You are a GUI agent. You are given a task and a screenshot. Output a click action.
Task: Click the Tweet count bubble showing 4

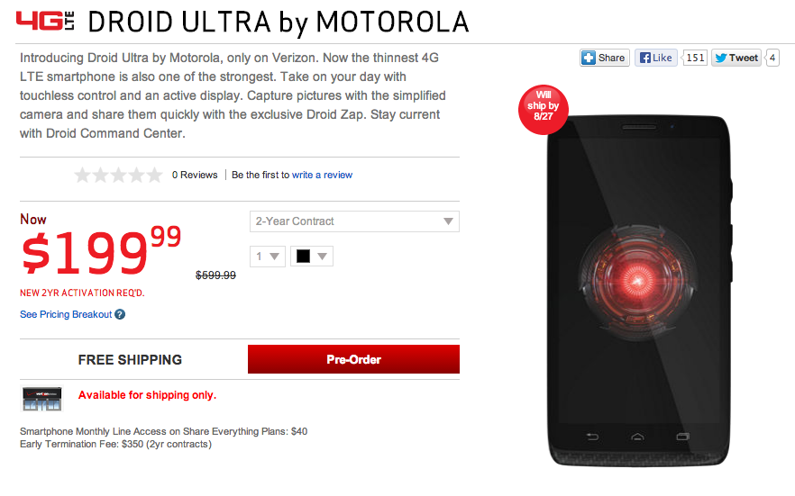point(772,58)
